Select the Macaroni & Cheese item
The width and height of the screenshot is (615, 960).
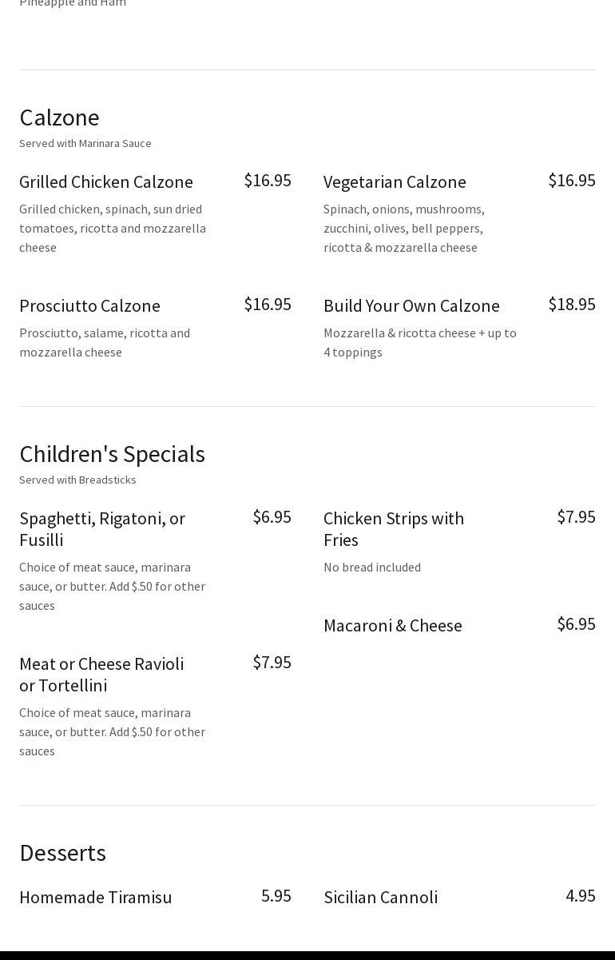393,626
